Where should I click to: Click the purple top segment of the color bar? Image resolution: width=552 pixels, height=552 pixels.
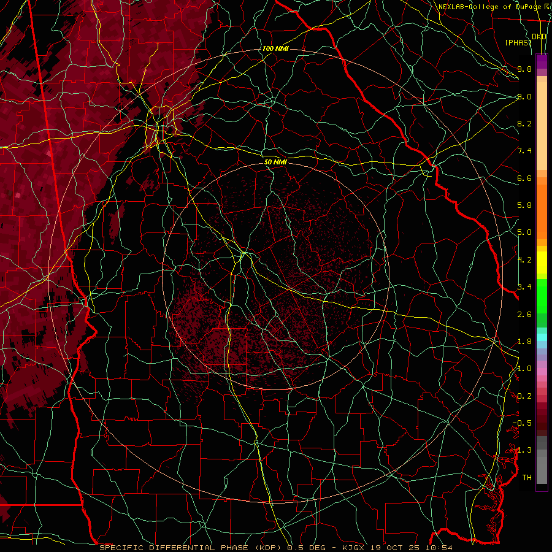click(542, 61)
